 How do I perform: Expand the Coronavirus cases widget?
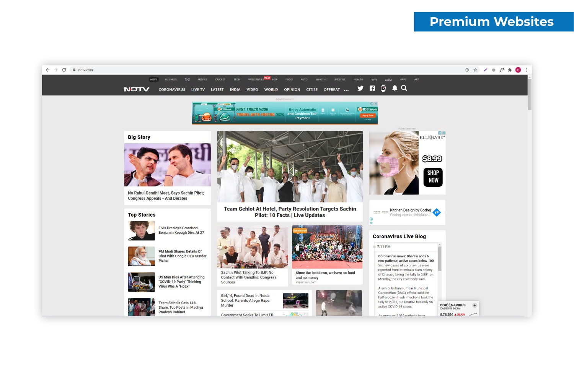[x=475, y=306]
